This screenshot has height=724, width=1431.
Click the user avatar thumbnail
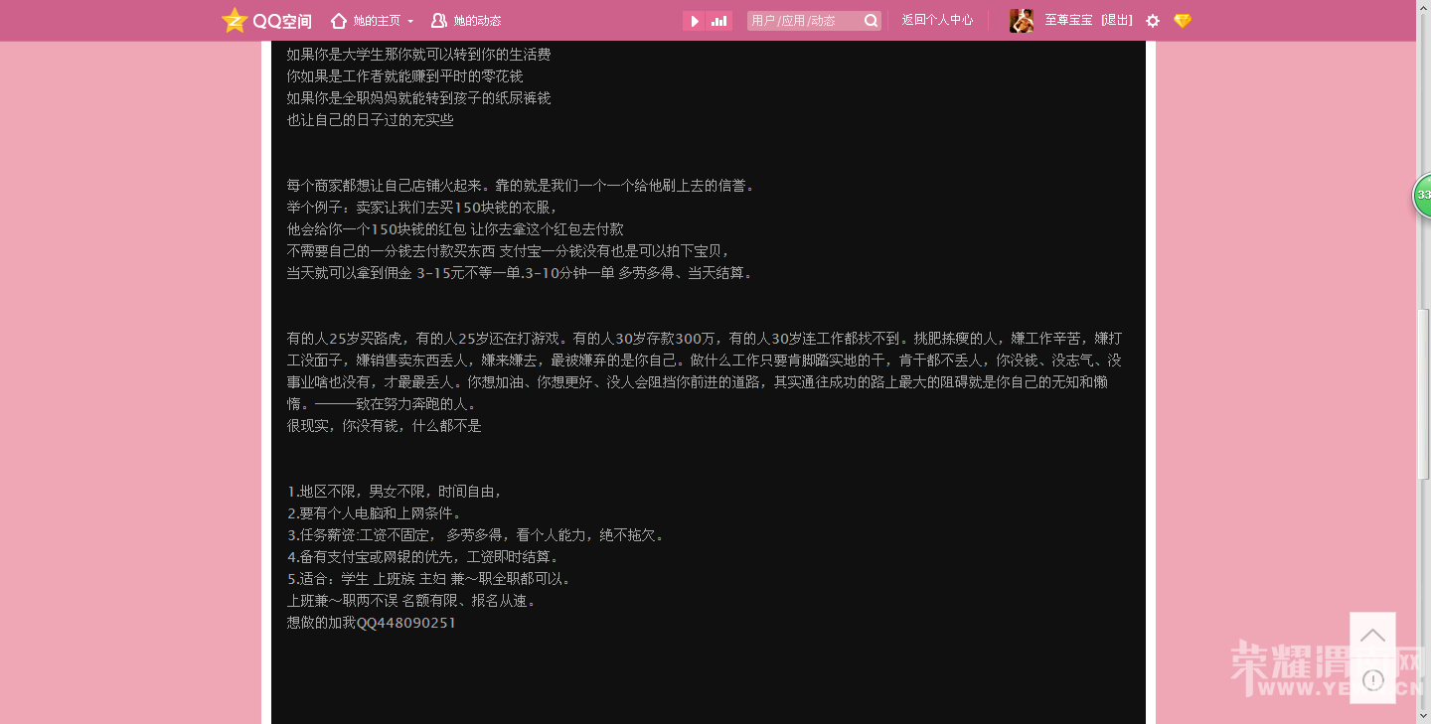tap(1021, 20)
